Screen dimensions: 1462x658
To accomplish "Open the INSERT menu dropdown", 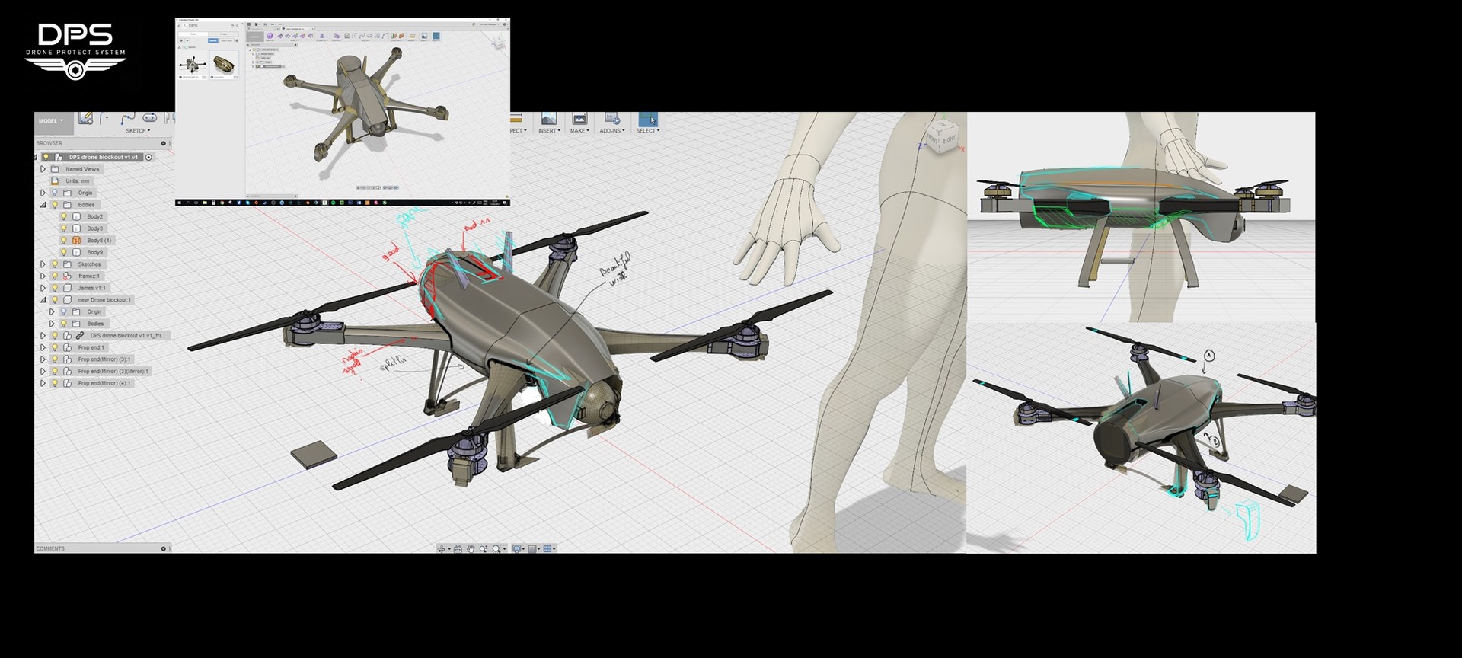I will coord(549,131).
